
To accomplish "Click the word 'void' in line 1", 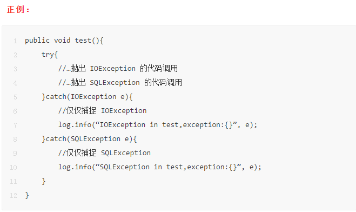I will coord(62,41).
